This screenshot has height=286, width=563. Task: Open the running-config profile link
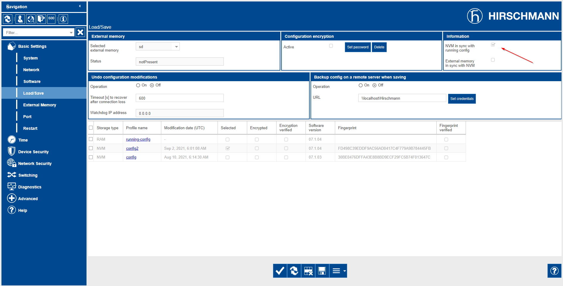[x=138, y=139]
